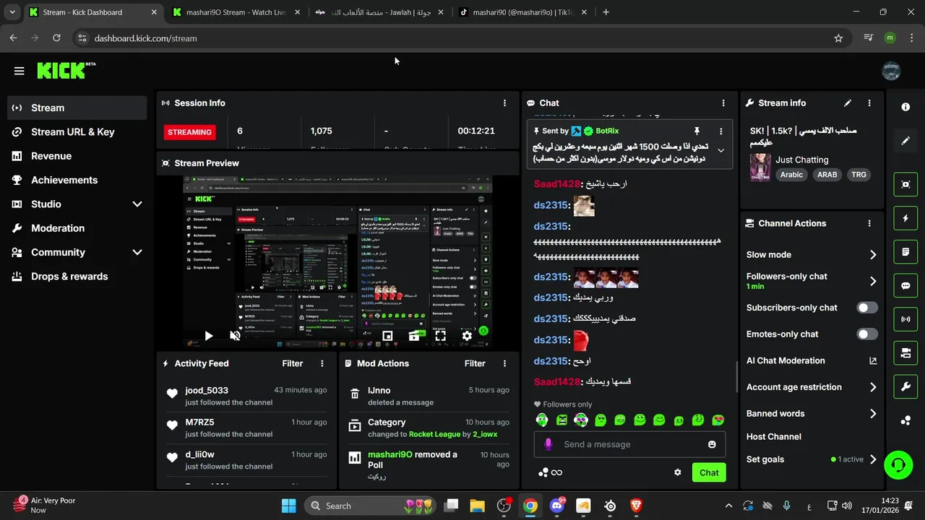Click Host Channel action
This screenshot has height=520, width=925.
point(774,437)
